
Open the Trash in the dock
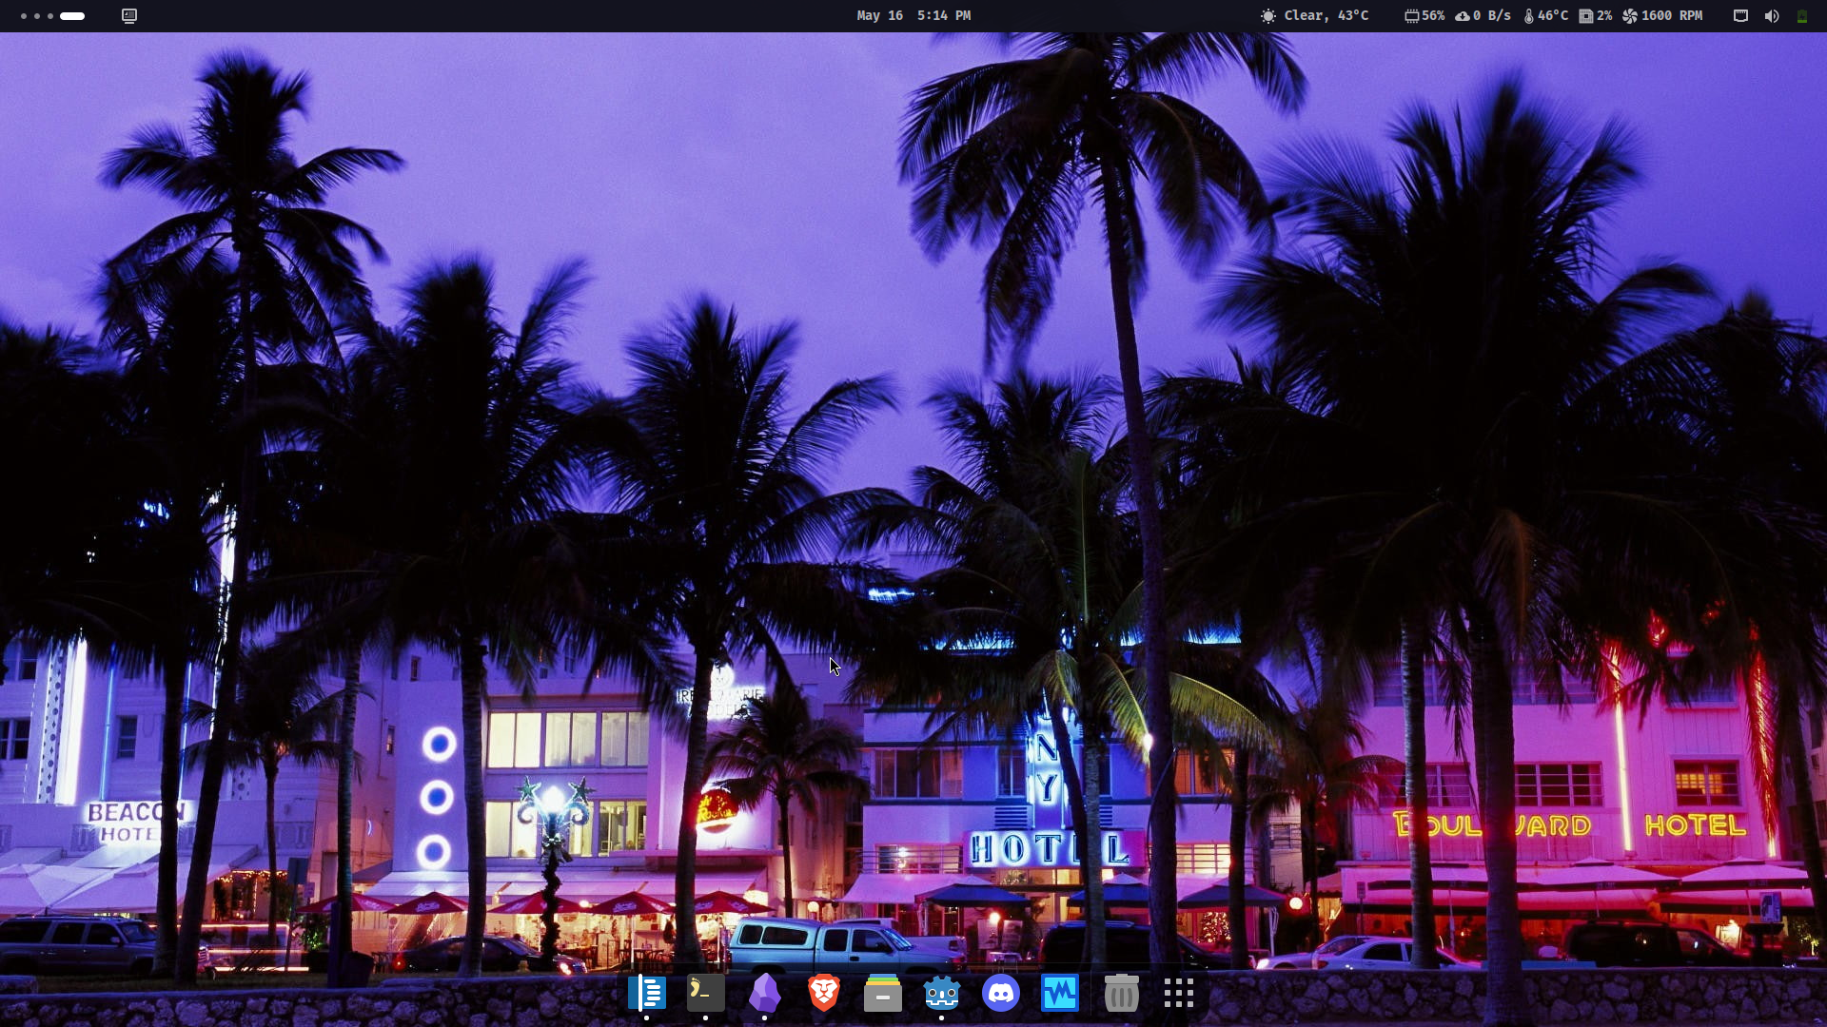pyautogui.click(x=1121, y=994)
